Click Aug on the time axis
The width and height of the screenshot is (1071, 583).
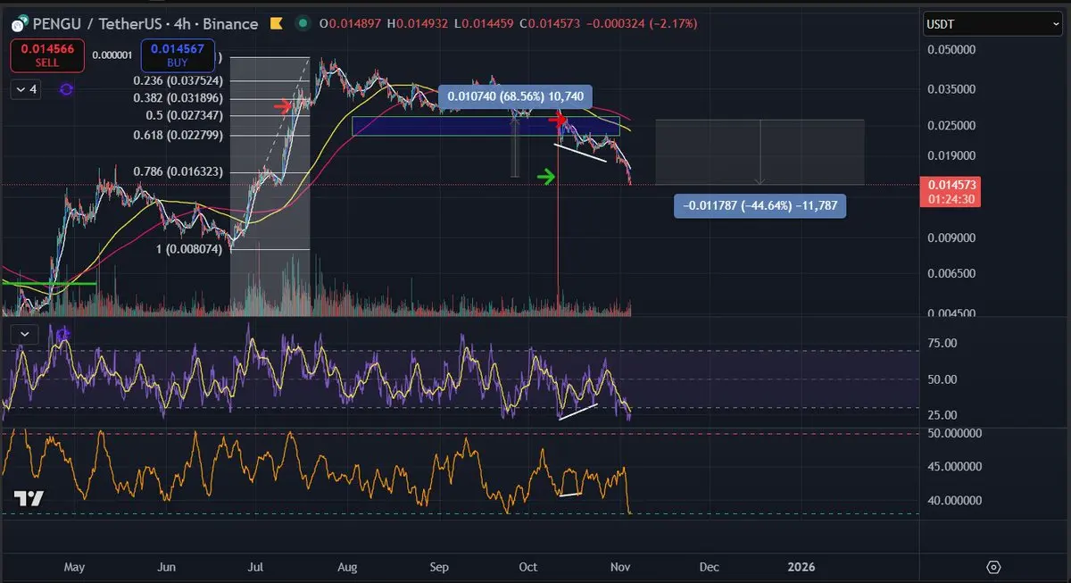pyautogui.click(x=347, y=567)
